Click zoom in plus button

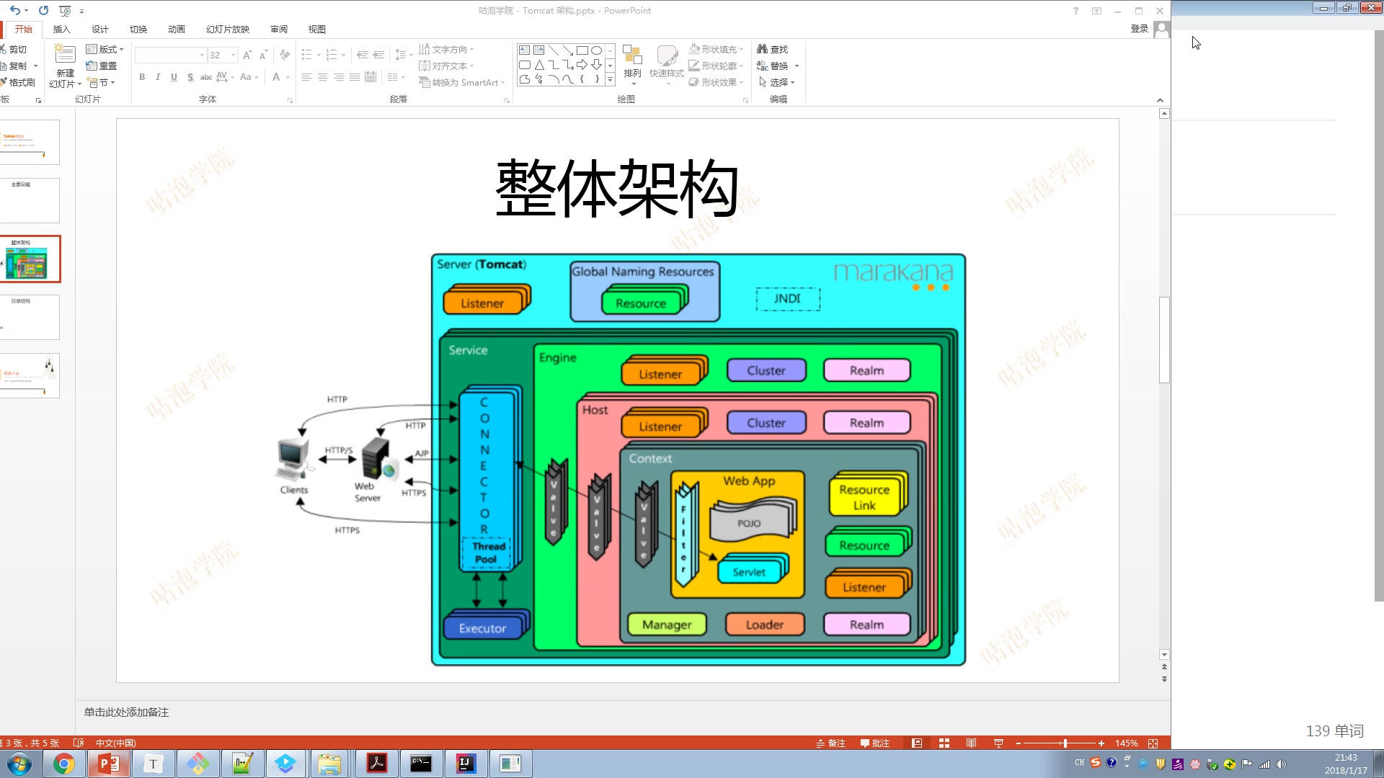point(1101,743)
